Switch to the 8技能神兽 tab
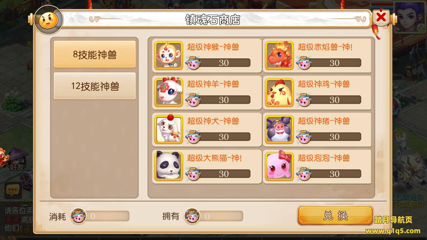The image size is (427, 240). (95, 54)
